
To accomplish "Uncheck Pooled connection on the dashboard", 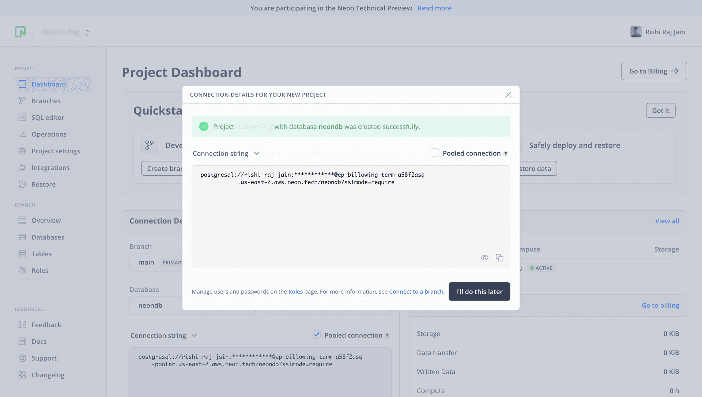I will 317,335.
